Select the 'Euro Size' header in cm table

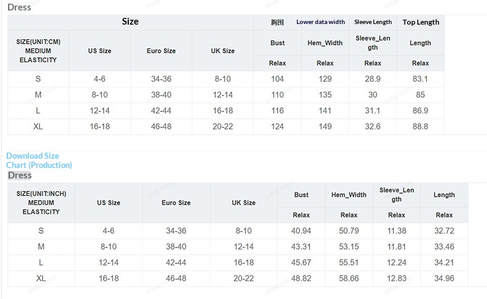[x=161, y=51]
